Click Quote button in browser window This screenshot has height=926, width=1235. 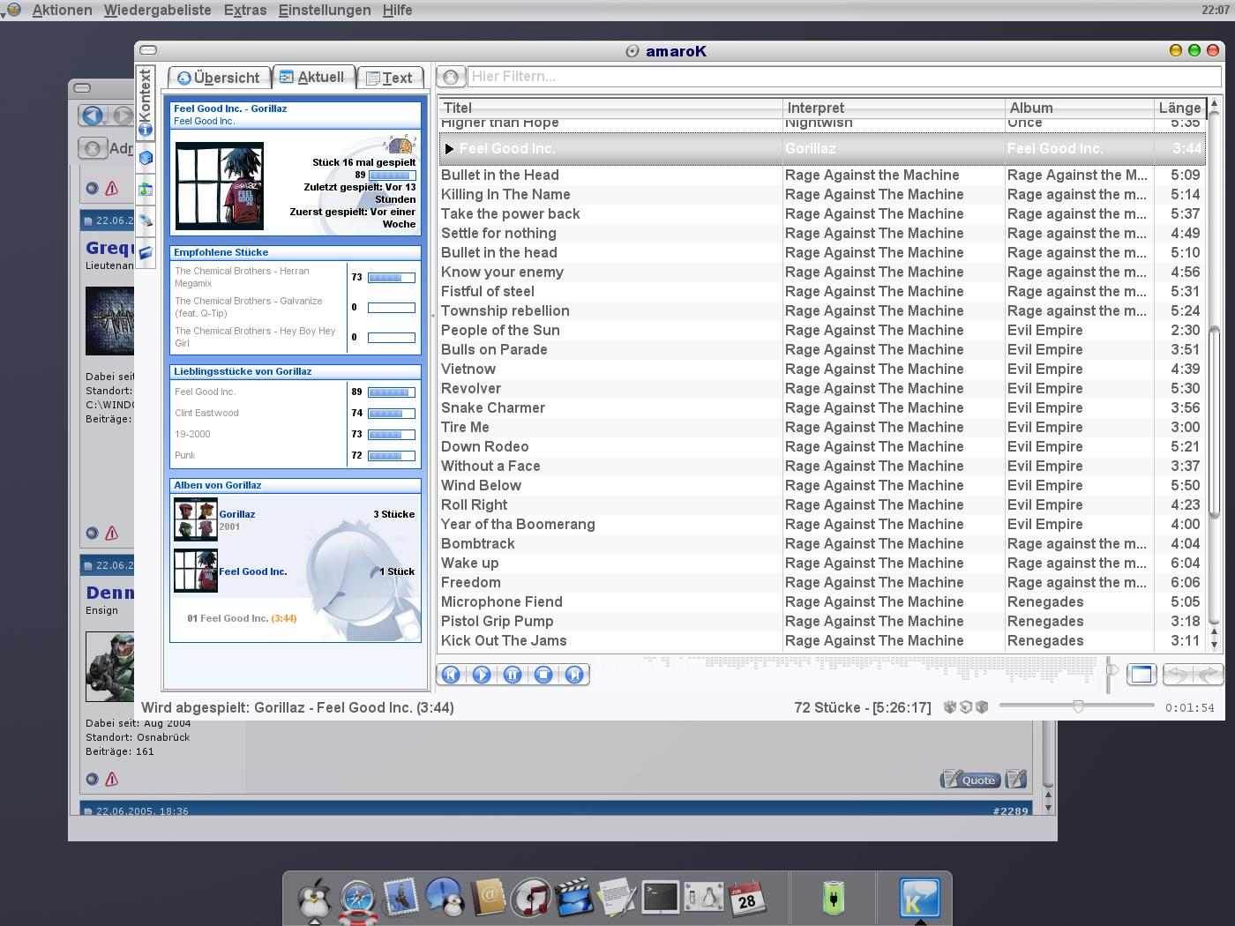(x=971, y=780)
